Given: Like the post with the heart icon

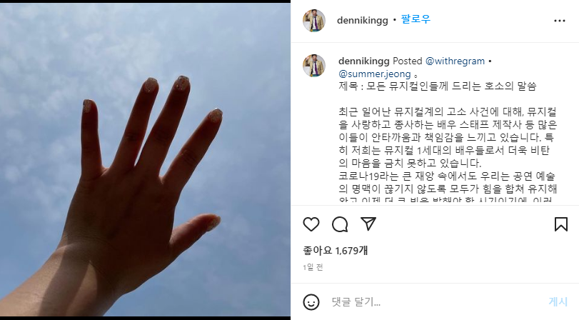Looking at the screenshot, I should [x=311, y=224].
